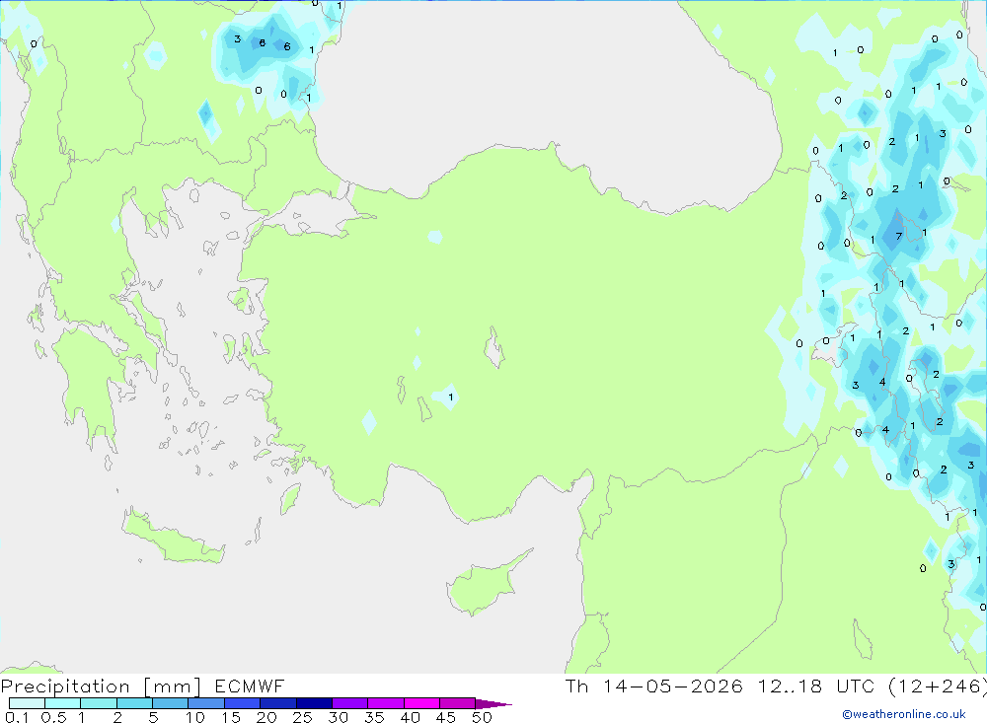Select the 35–40 mm legend swatch
The image size is (987, 723).
[x=386, y=703]
